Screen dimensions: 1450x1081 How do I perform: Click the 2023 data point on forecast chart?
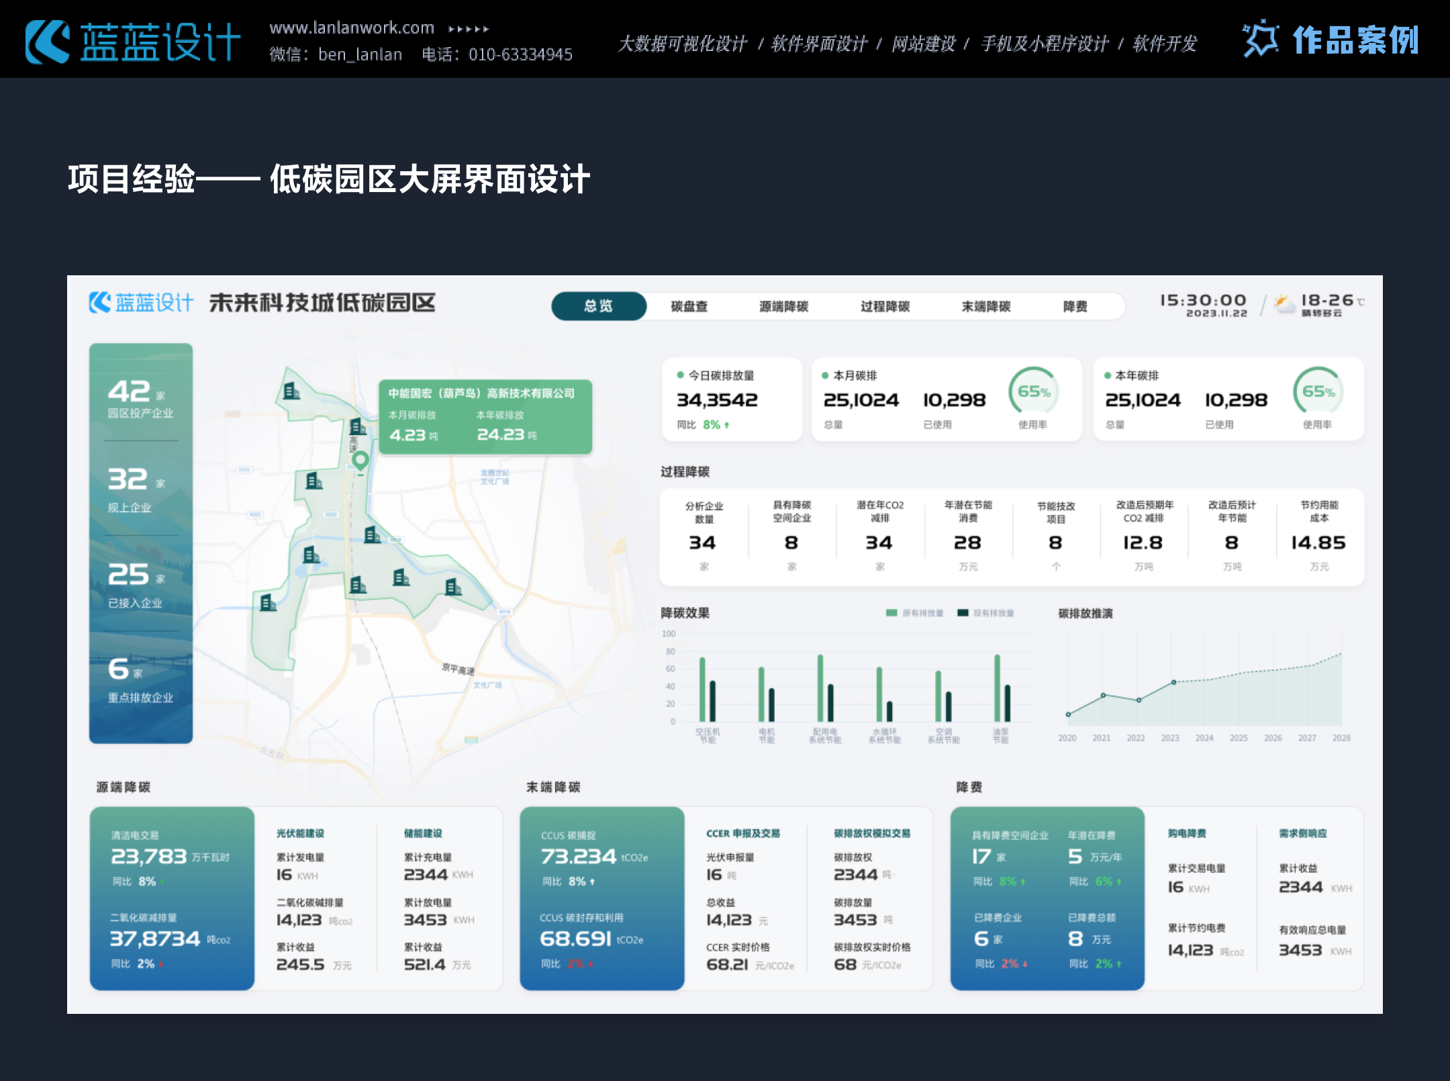[x=1173, y=682]
